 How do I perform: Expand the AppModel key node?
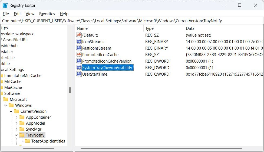tap(16, 123)
